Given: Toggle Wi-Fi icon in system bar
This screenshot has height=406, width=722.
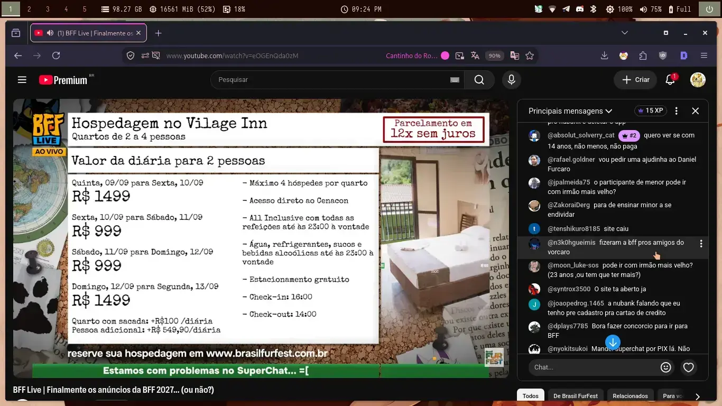Looking at the screenshot, I should pos(552,9).
